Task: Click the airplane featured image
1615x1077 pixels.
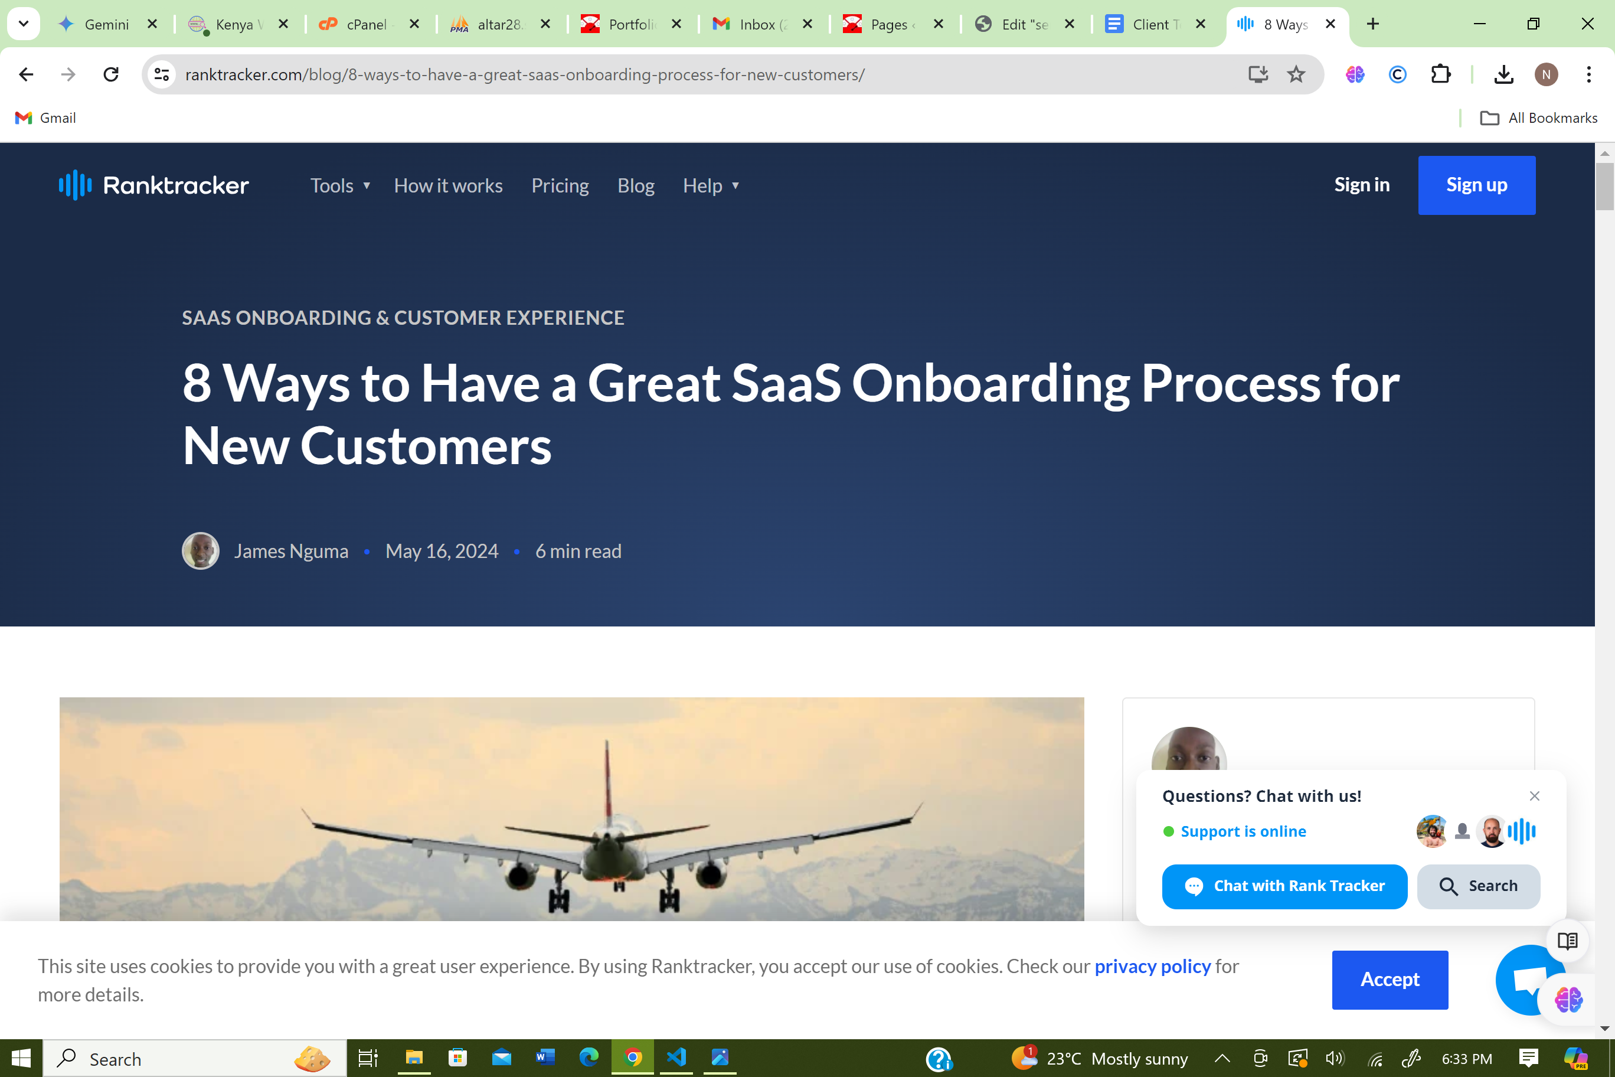Action: [571, 809]
